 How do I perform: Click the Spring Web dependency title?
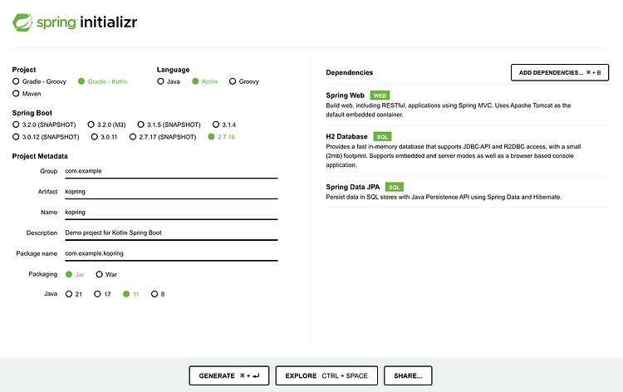[x=345, y=96]
